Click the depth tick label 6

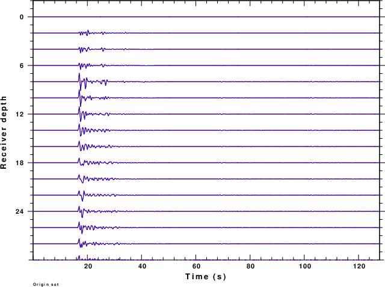click(22, 65)
